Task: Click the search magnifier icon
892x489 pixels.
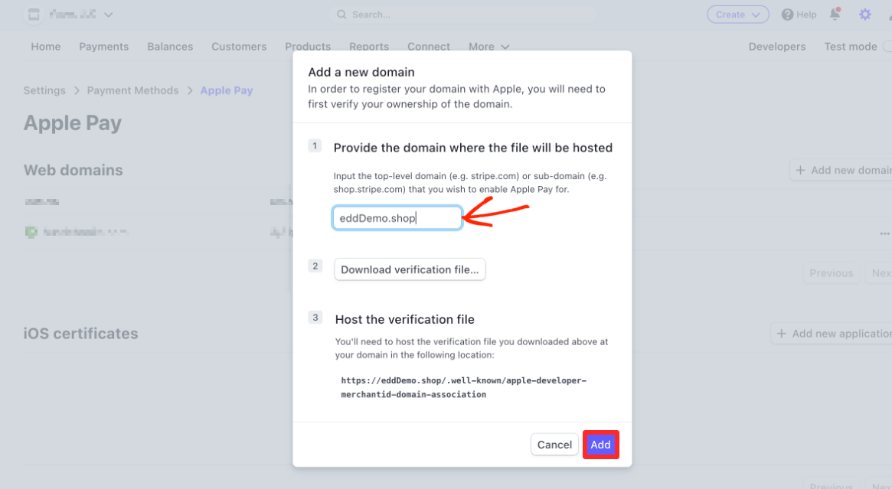Action: pos(341,15)
